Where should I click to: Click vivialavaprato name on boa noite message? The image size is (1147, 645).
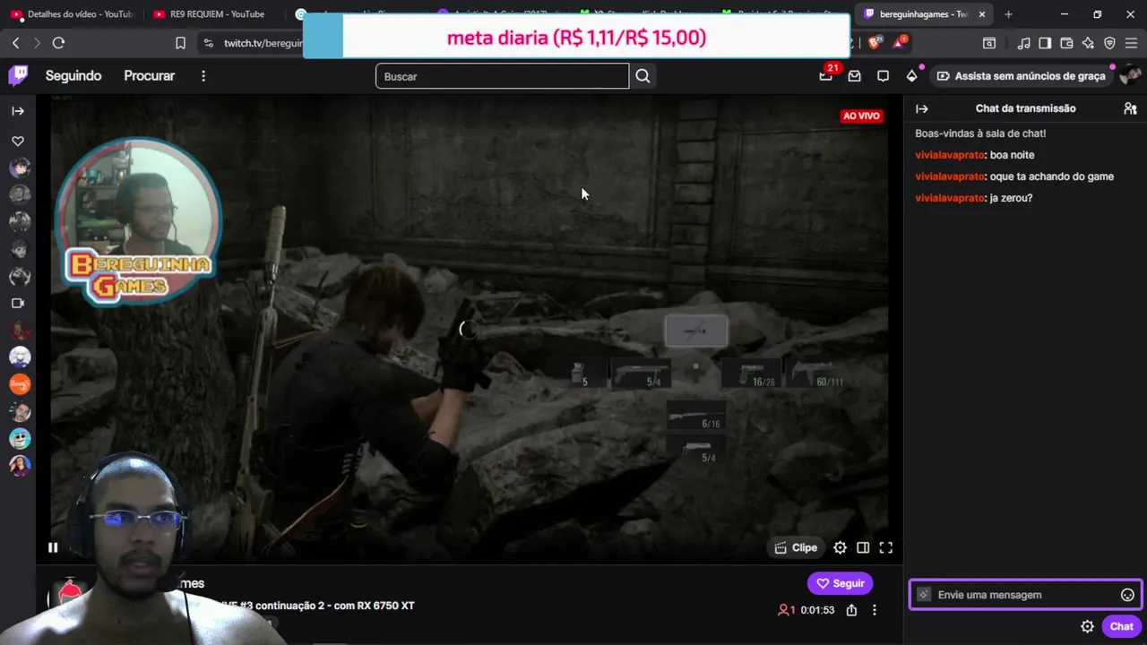click(950, 155)
